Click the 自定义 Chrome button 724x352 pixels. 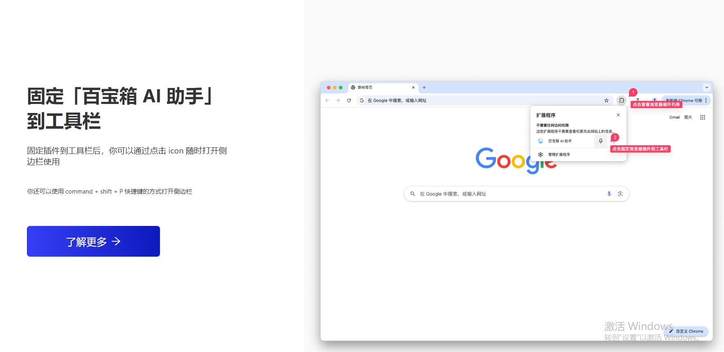point(686,331)
